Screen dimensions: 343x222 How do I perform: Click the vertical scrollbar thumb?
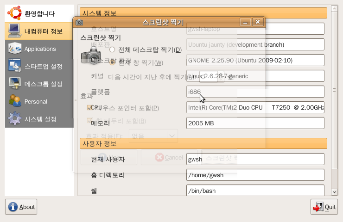pos(334,90)
